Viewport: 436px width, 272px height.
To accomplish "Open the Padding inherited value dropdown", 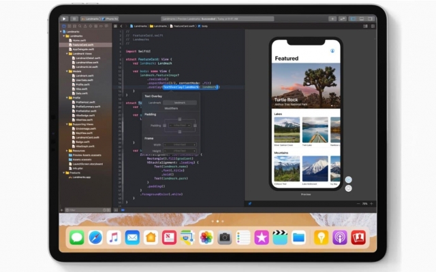I will pyautogui.click(x=180, y=125).
